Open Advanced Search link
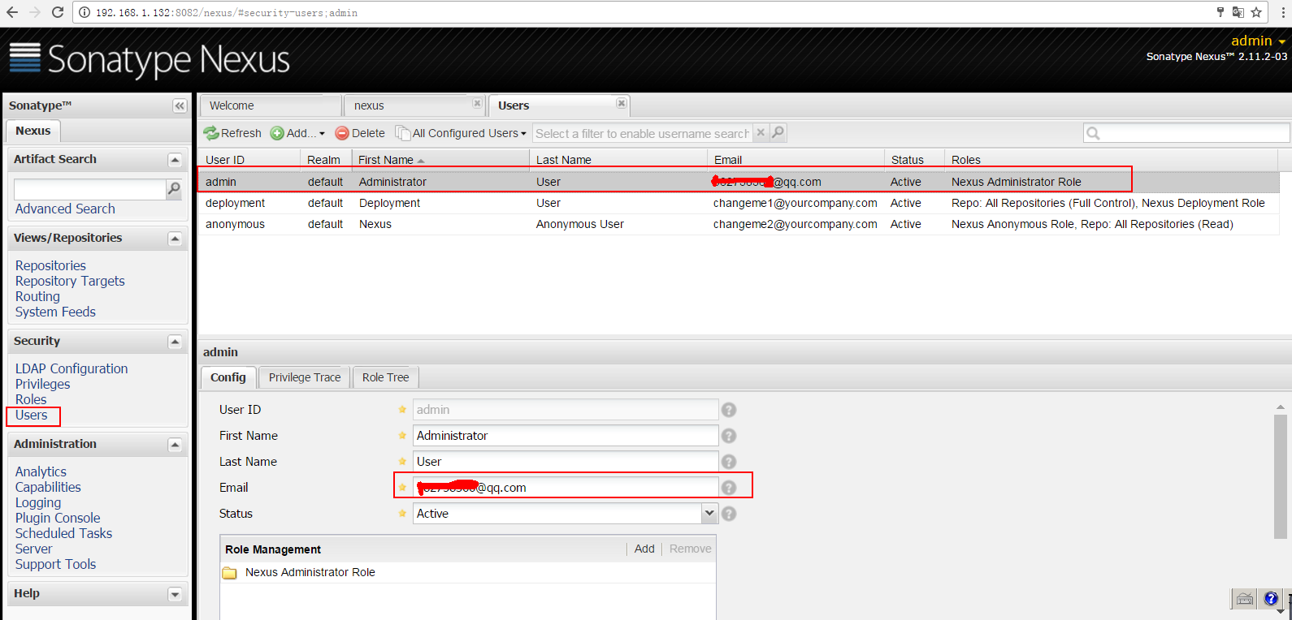Screen dimensions: 1292x620 click(65, 209)
